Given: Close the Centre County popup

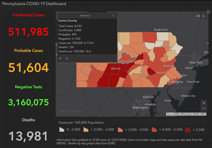Looking at the screenshot, I should [113, 15].
